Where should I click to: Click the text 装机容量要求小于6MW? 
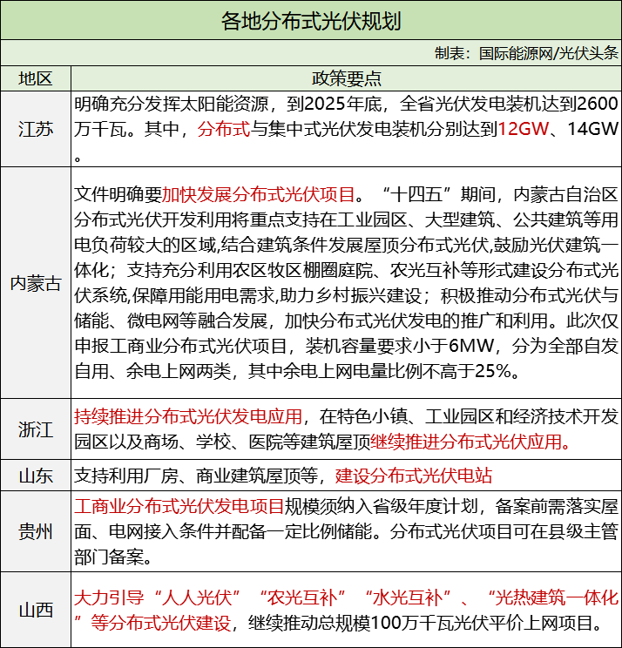pos(400,346)
